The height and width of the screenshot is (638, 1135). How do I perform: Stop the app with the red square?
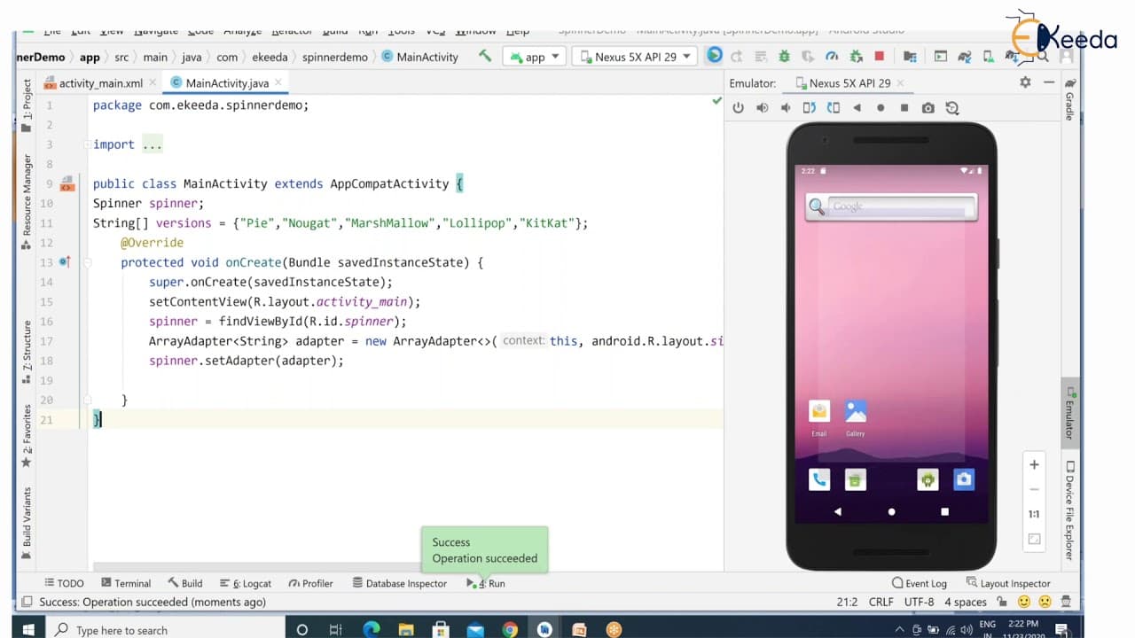[x=879, y=56]
